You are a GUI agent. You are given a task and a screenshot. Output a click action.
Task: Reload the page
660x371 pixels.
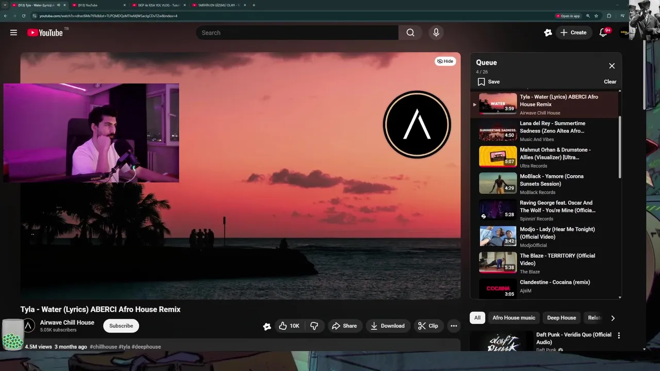(x=24, y=16)
